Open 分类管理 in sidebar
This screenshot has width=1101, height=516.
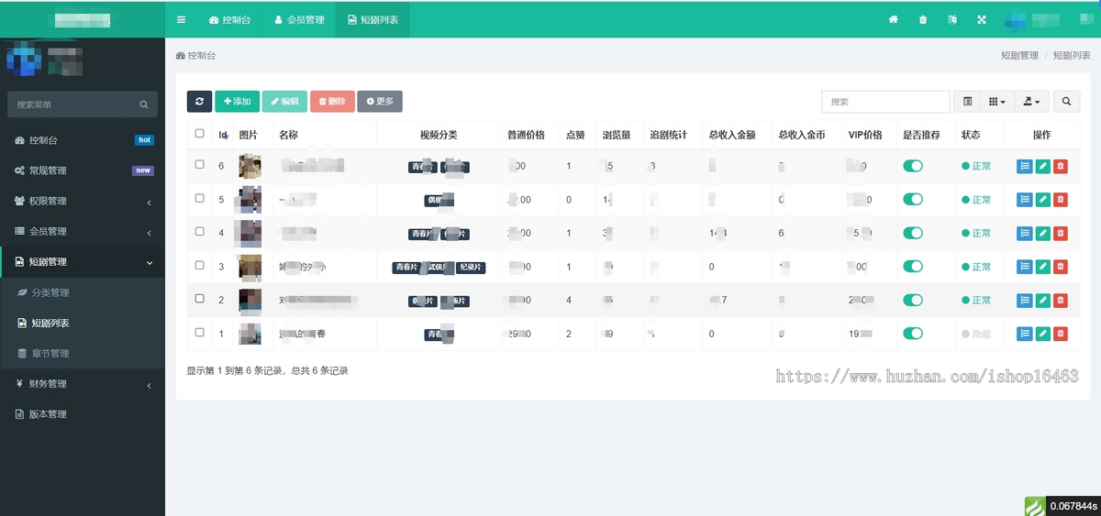coord(83,292)
